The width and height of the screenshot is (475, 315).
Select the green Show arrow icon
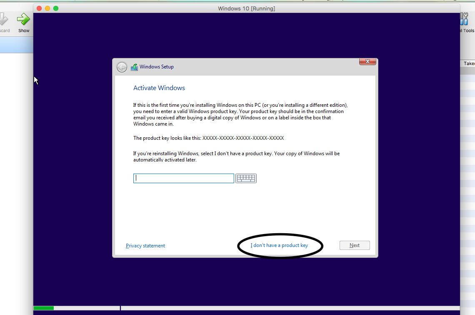click(23, 18)
